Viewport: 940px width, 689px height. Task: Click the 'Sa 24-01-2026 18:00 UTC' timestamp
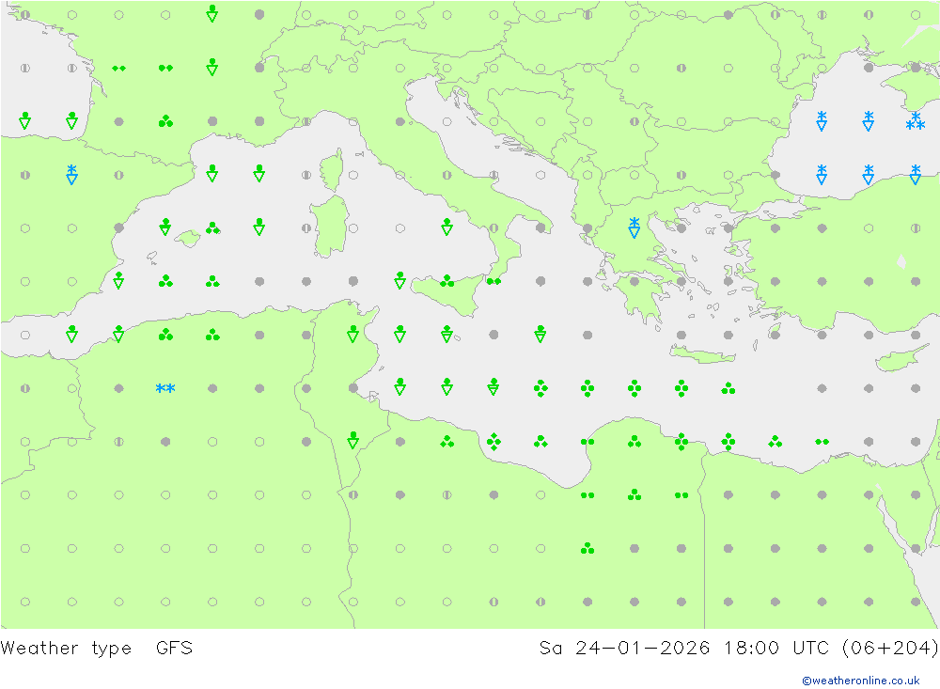pyautogui.click(x=683, y=648)
